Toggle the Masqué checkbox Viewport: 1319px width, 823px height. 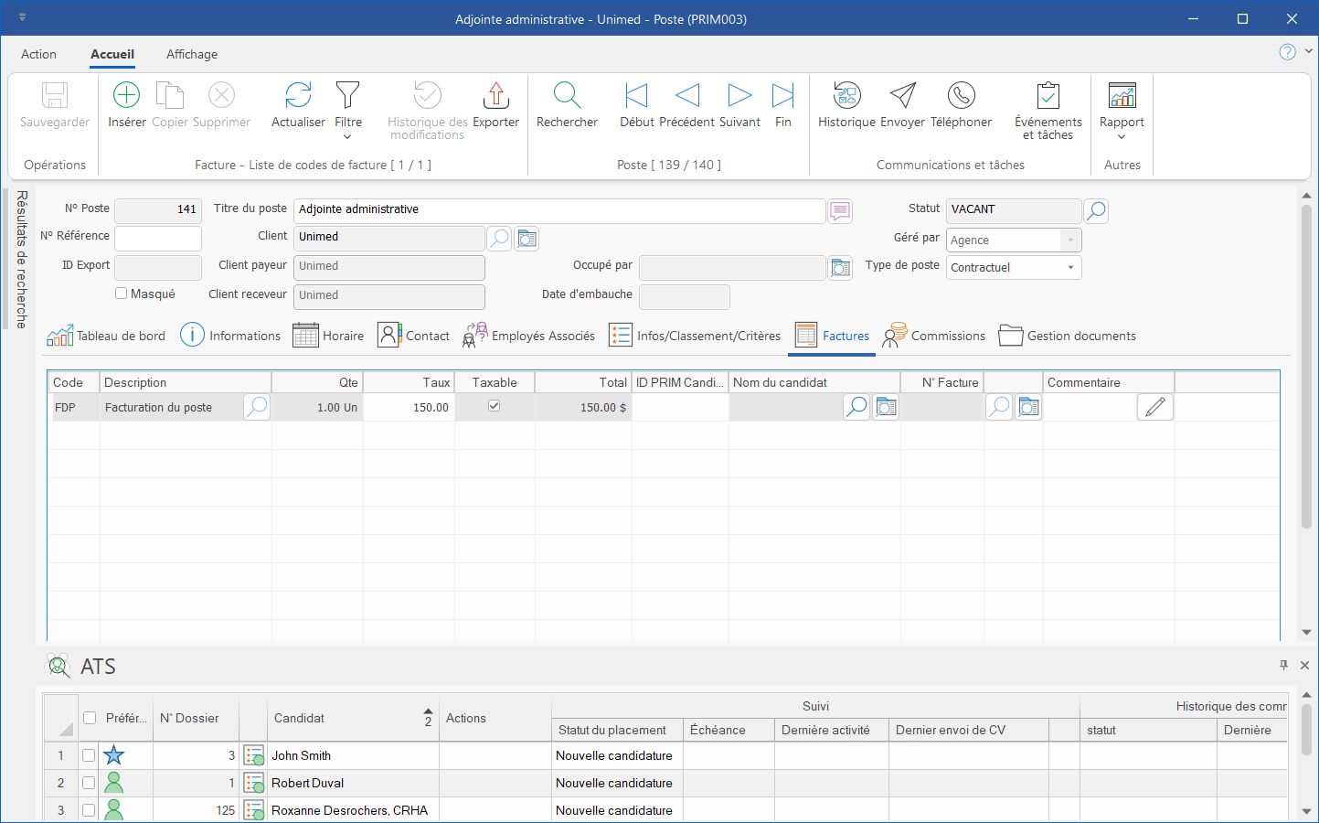point(122,294)
